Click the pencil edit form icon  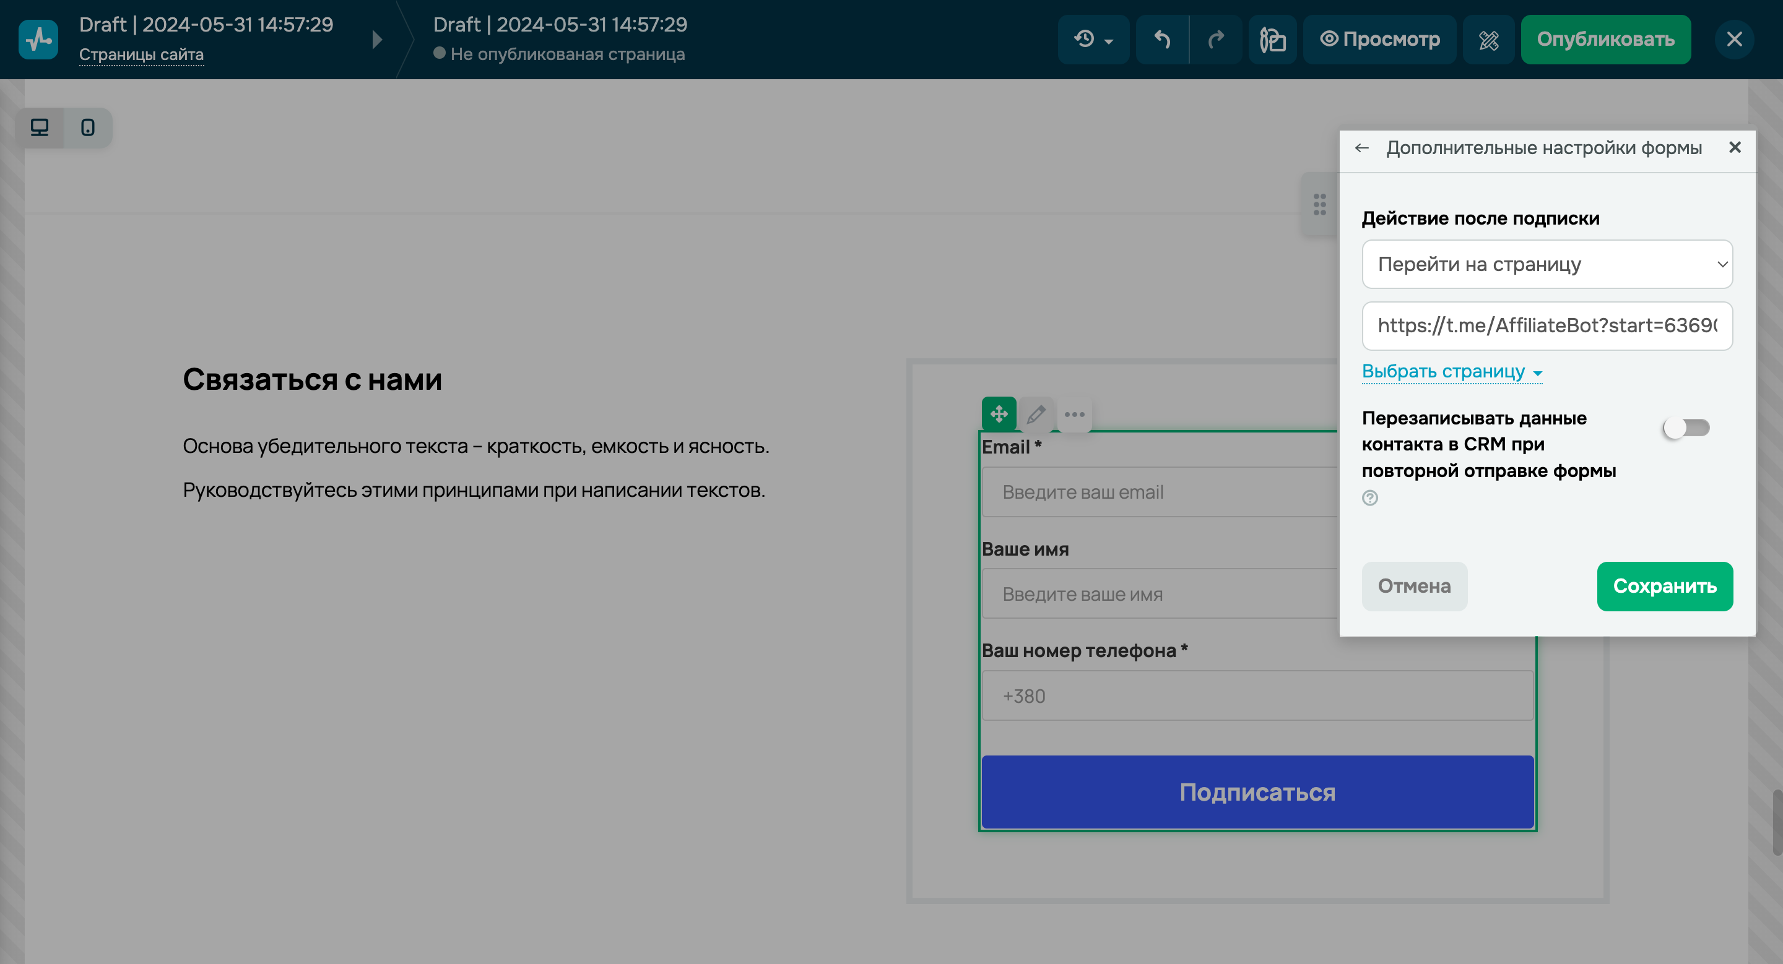point(1036,414)
